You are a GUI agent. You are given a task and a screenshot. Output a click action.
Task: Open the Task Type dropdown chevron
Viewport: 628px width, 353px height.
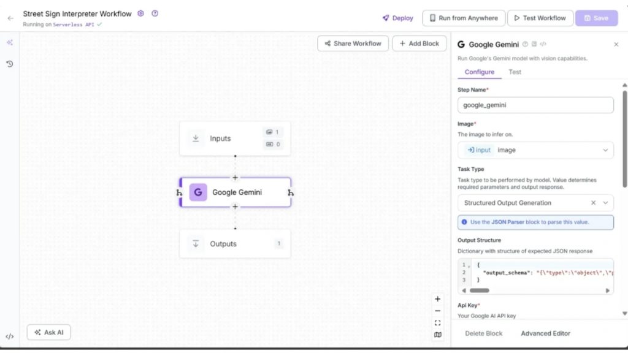click(605, 203)
